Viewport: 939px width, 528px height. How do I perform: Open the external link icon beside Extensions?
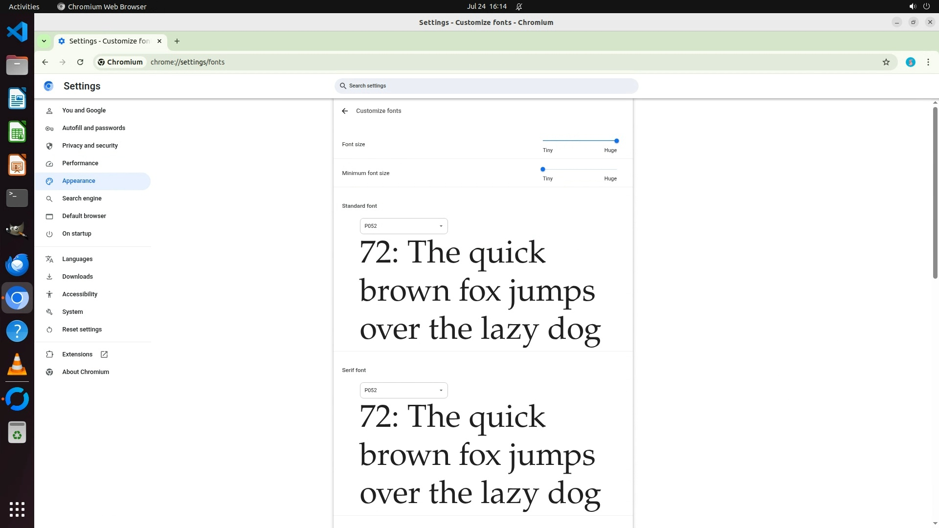click(x=104, y=354)
